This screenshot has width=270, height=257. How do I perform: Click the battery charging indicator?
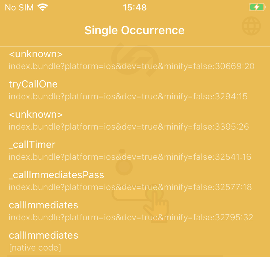[256, 7]
